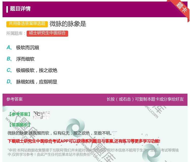This screenshot has width=190, height=162.
Task: Click the answer image showing C
Action: click(x=41, y=115)
